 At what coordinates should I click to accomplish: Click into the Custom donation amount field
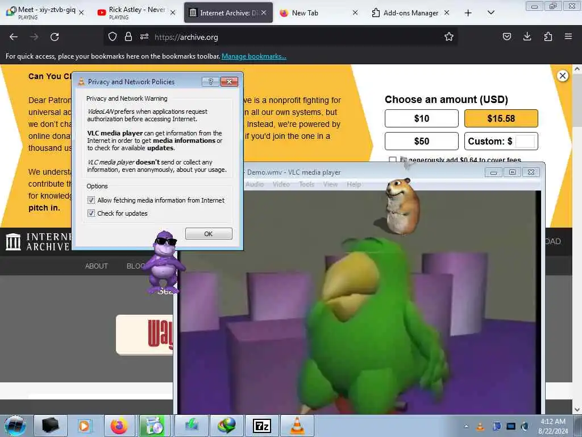click(525, 142)
